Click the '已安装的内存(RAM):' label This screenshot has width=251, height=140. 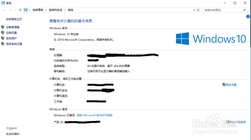coord(66,61)
